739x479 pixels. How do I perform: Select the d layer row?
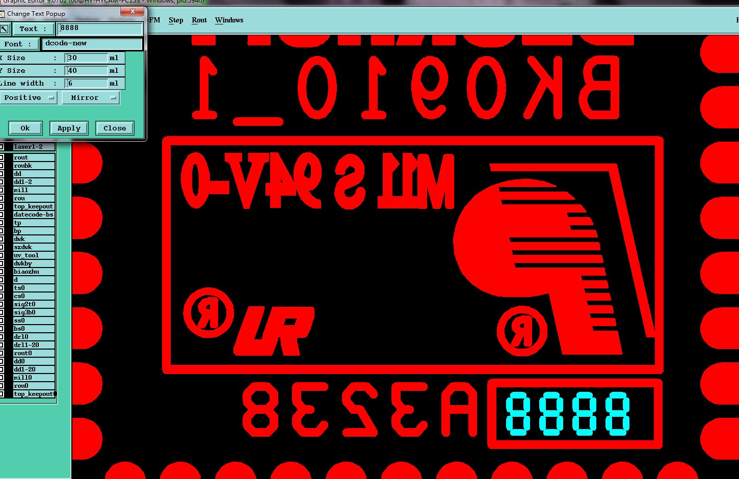34,280
